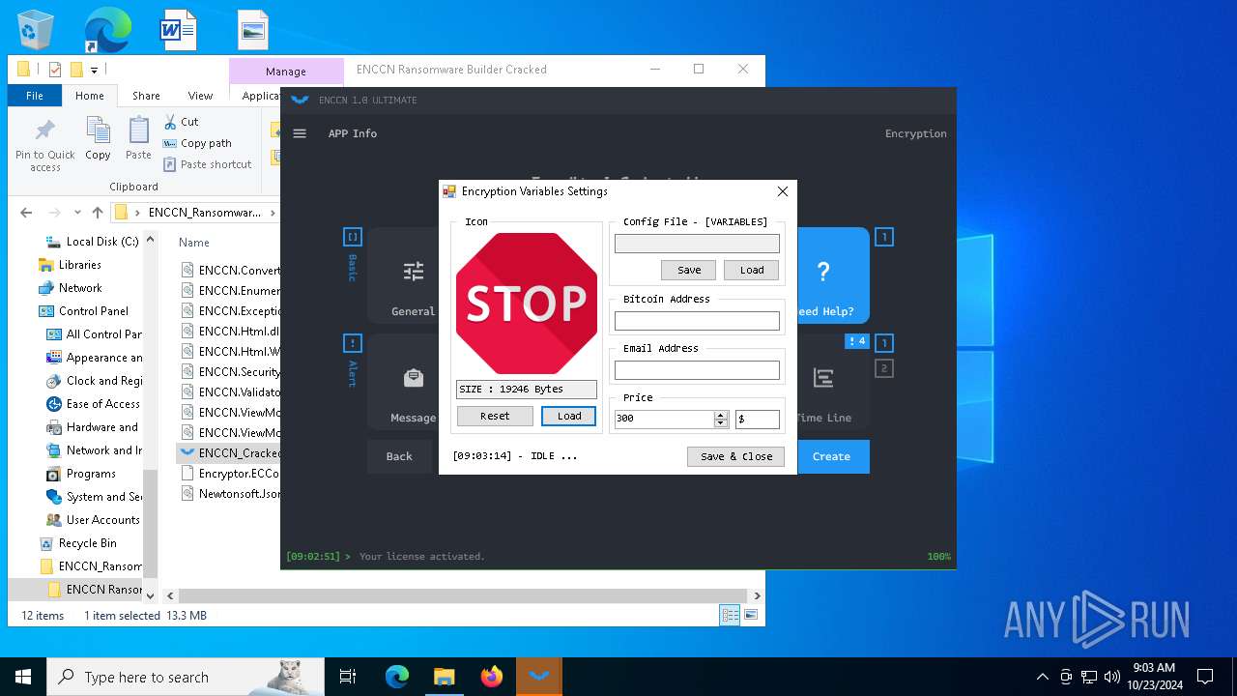Open Quick Access Toolbar customize dropdown
This screenshot has height=696, width=1237.
[94, 70]
